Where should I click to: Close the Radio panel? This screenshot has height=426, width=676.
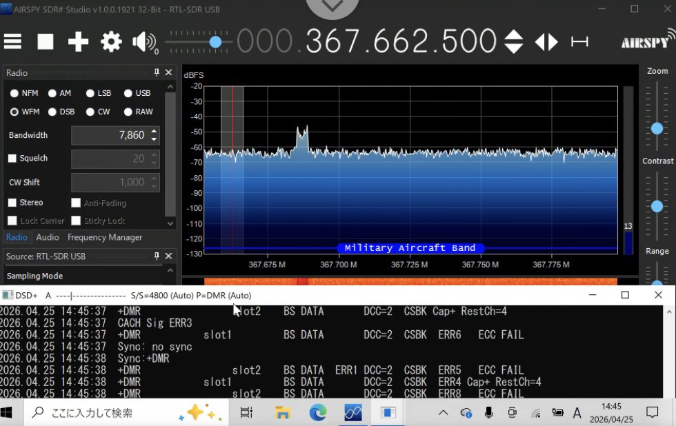click(x=168, y=72)
